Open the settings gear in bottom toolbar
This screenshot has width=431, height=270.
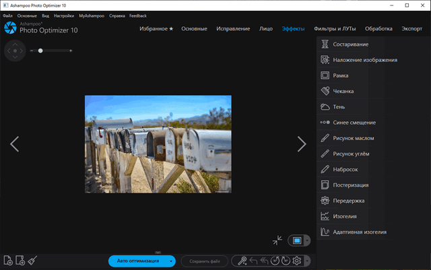point(296,261)
